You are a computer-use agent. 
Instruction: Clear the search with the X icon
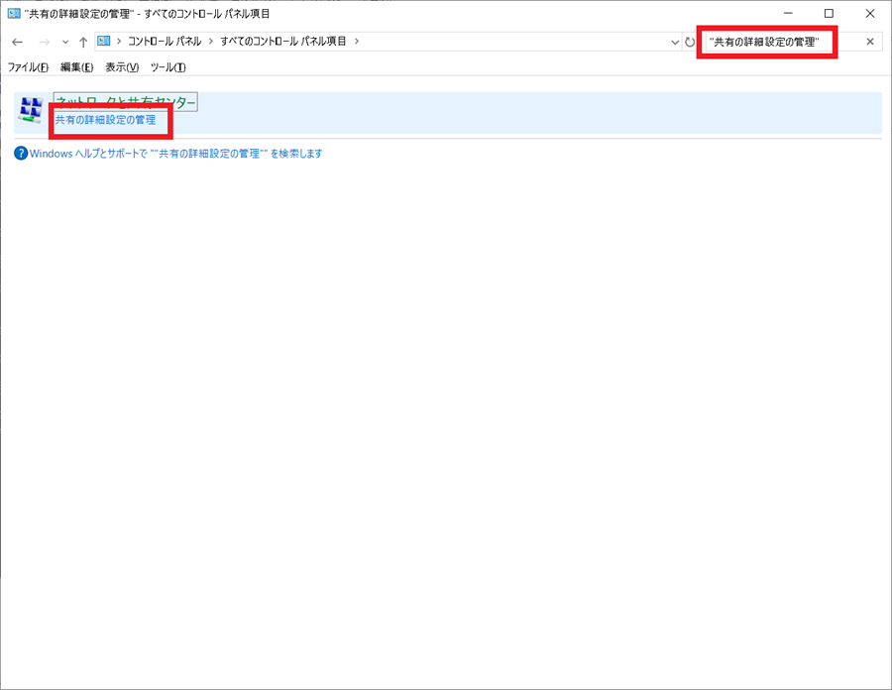coord(870,42)
